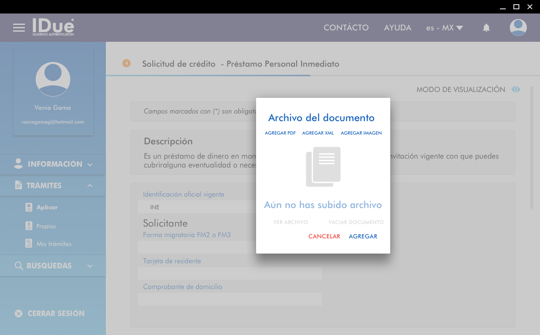
Task: Select Mis trámites in the sidebar
Action: click(x=54, y=244)
